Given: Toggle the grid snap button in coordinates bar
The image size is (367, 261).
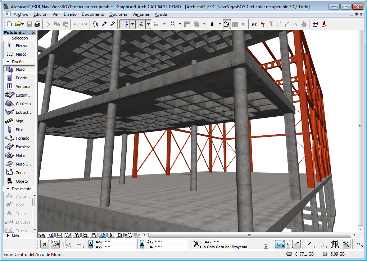Looking at the screenshot, I should point(55,244).
